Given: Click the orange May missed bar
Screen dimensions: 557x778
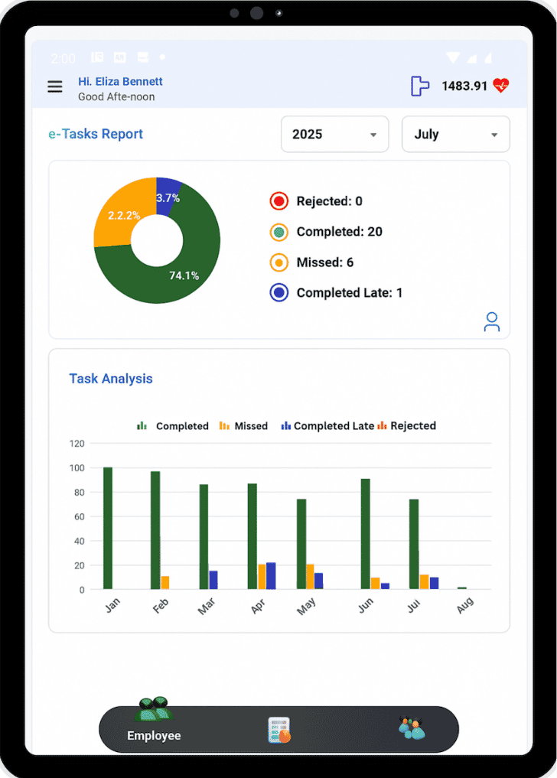Looking at the screenshot, I should point(310,577).
